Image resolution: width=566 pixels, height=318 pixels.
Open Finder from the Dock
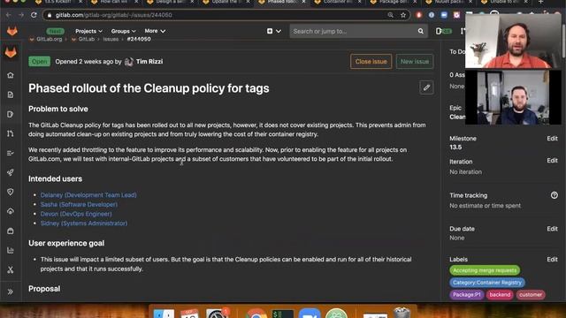[164, 314]
